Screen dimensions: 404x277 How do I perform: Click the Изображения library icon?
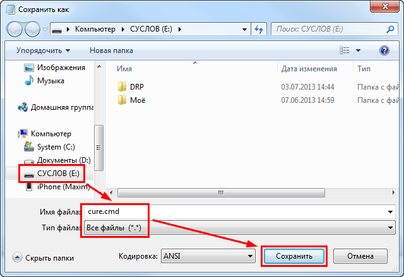(29, 68)
